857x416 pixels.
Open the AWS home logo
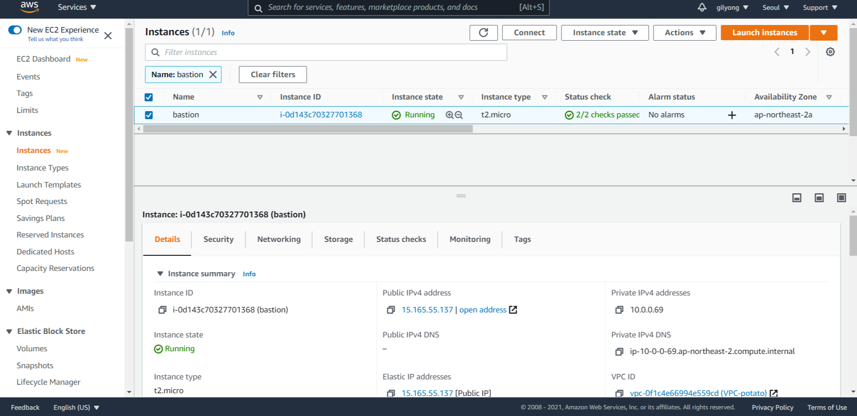click(30, 7)
